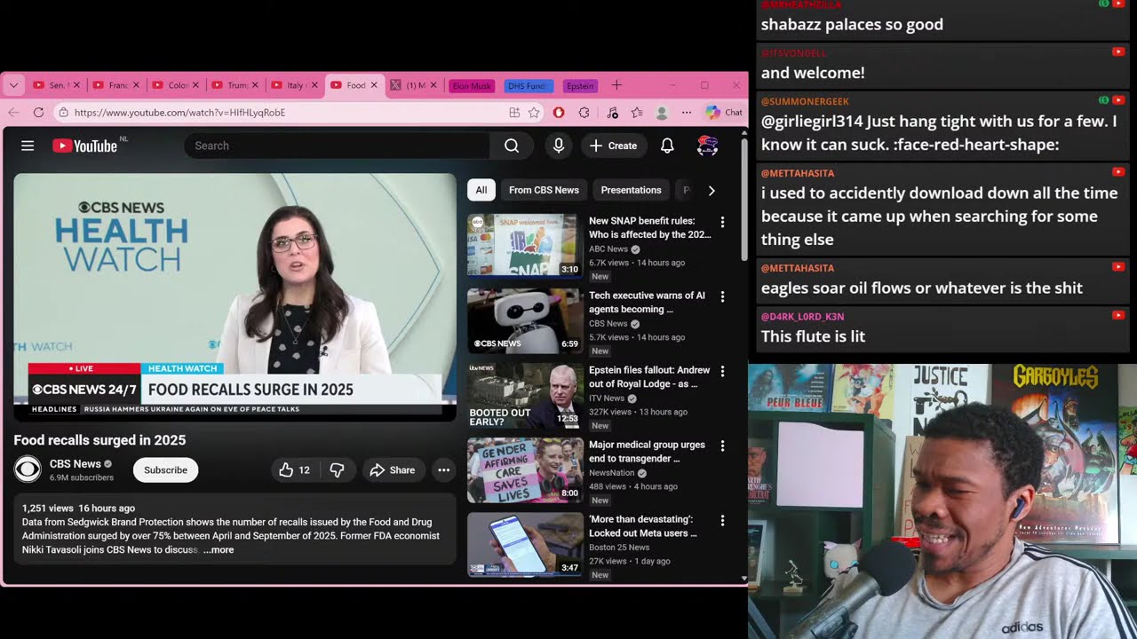
Task: Select the Presentations filter chip
Action: 631,190
